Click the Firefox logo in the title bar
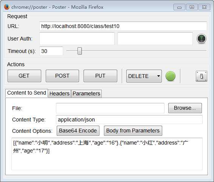214x182 pixels. click(x=6, y=7)
